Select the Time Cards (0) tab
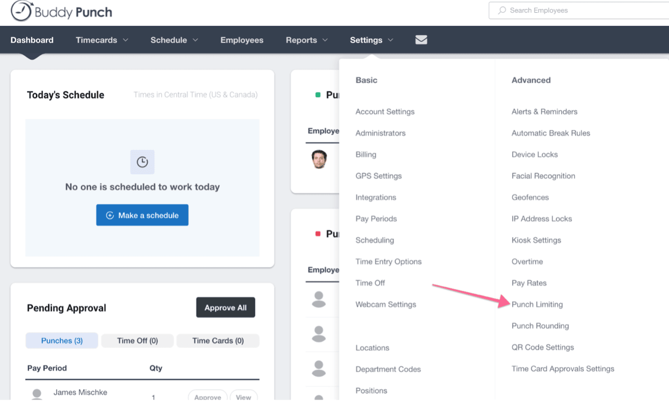 pos(218,341)
